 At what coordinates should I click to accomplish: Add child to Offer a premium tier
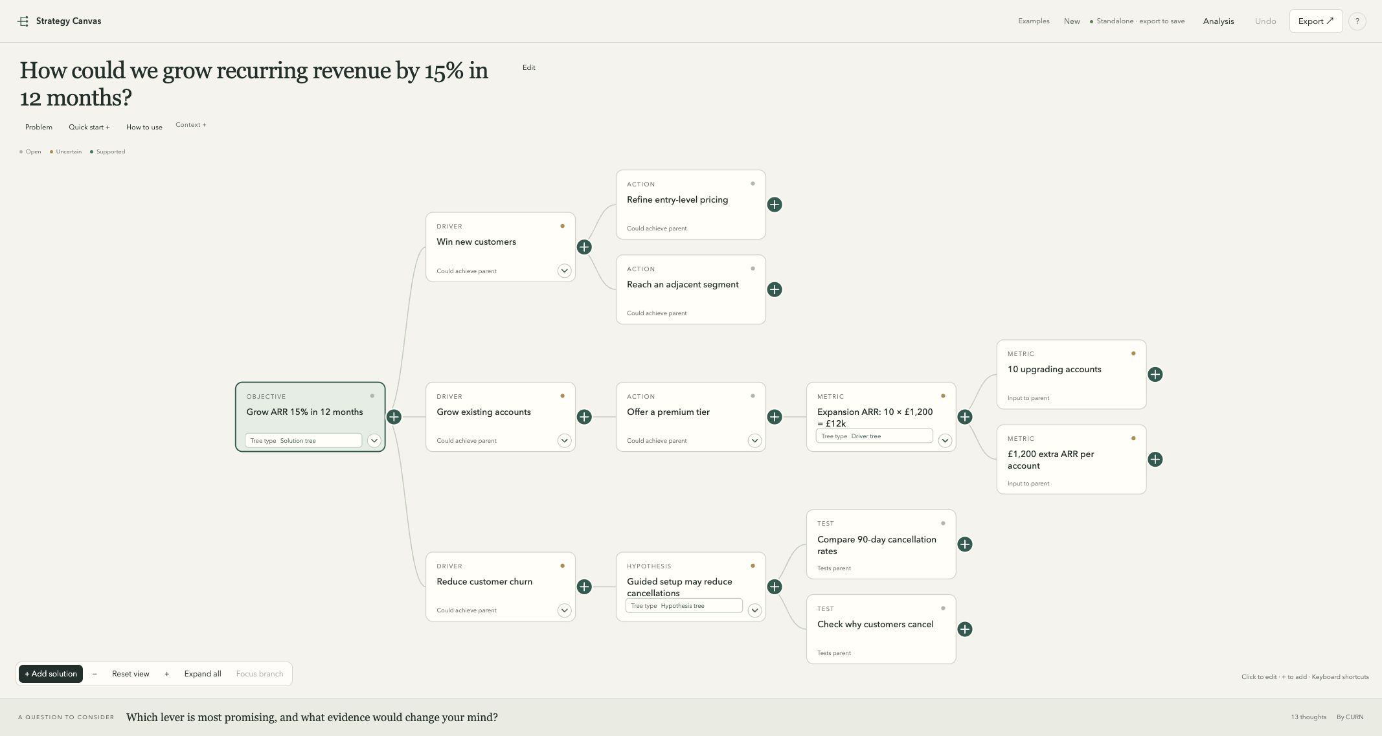click(775, 417)
